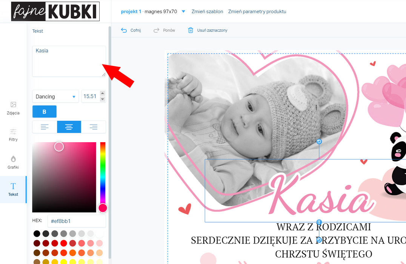Open the Grafiki graphics panel
Screen dimensions: 406x264
pos(13,162)
